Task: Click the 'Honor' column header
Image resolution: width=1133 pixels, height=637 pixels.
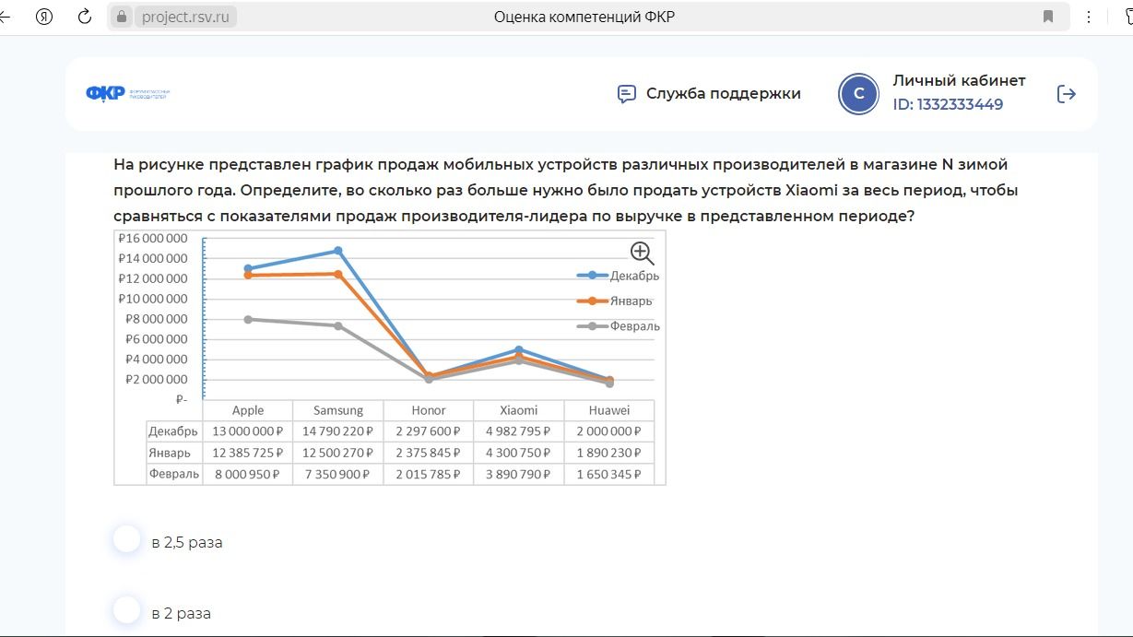Action: pos(428,410)
